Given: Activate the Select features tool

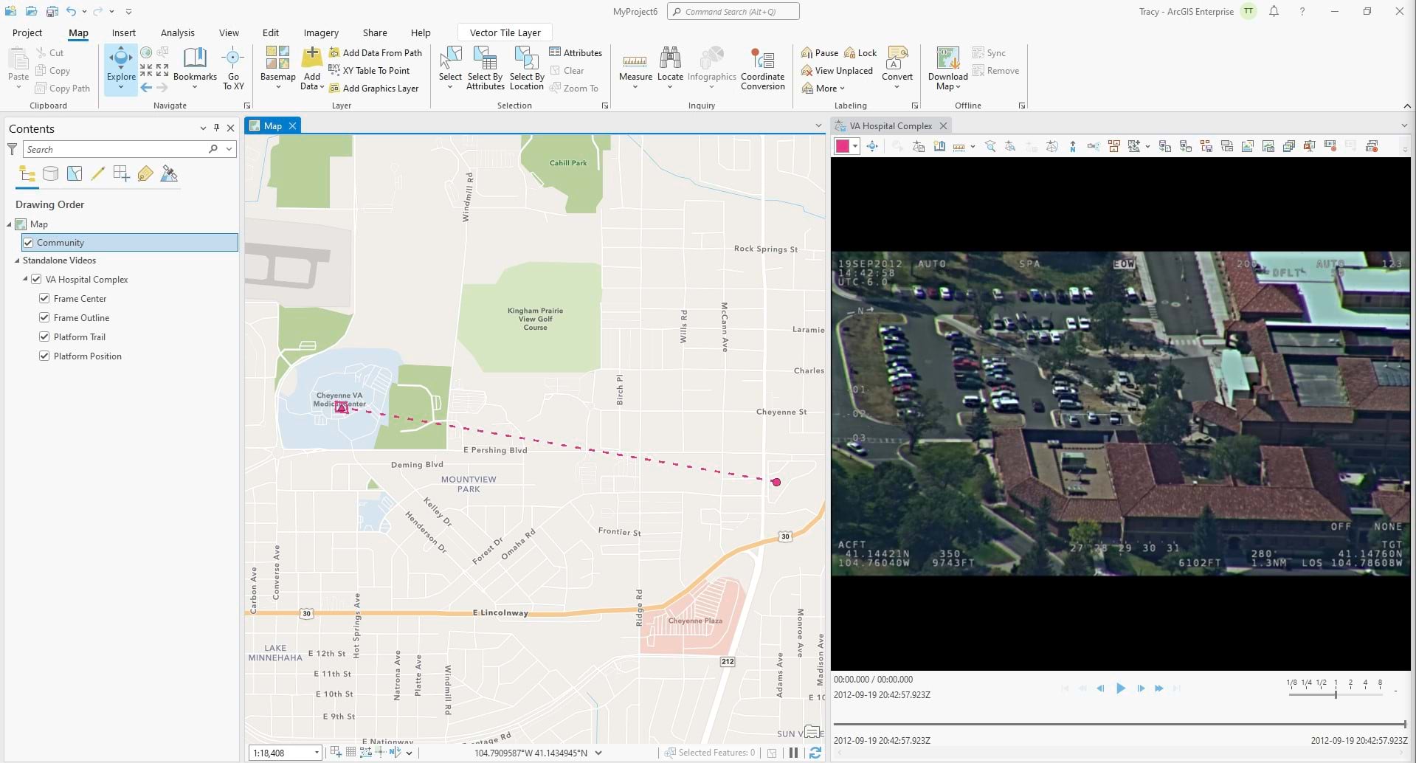Looking at the screenshot, I should point(450,69).
